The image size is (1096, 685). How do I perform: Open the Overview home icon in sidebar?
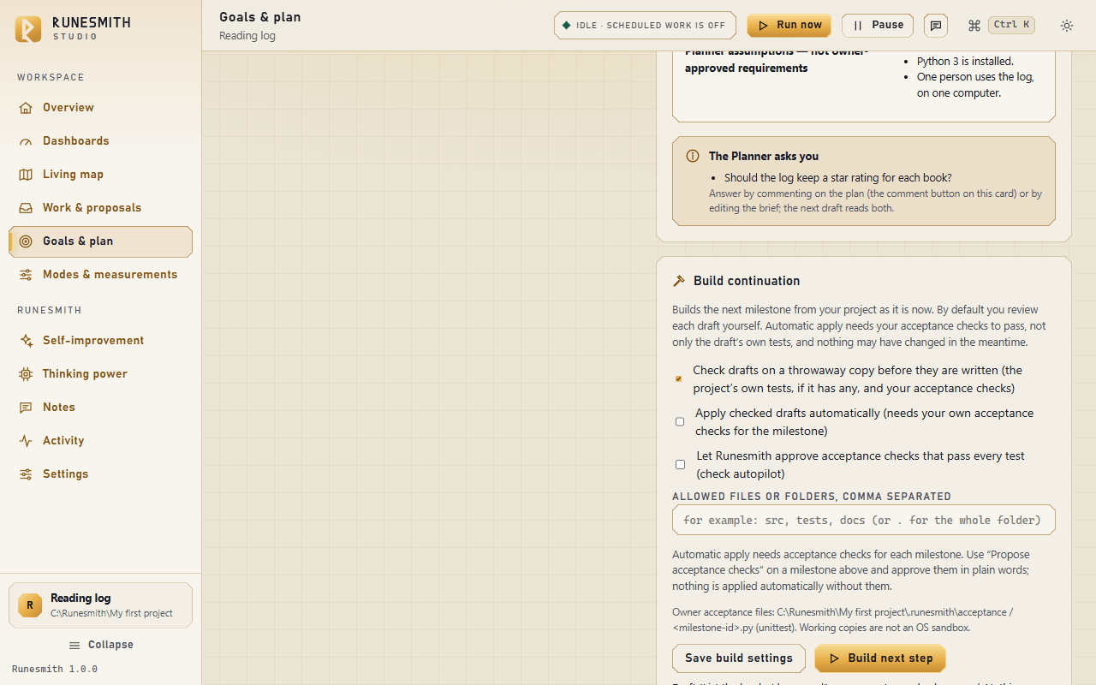coord(26,108)
